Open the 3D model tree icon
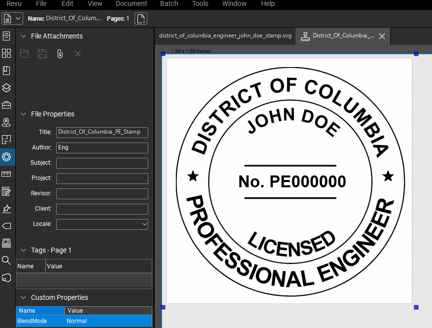Image resolution: width=432 pixels, height=328 pixels. click(x=6, y=278)
